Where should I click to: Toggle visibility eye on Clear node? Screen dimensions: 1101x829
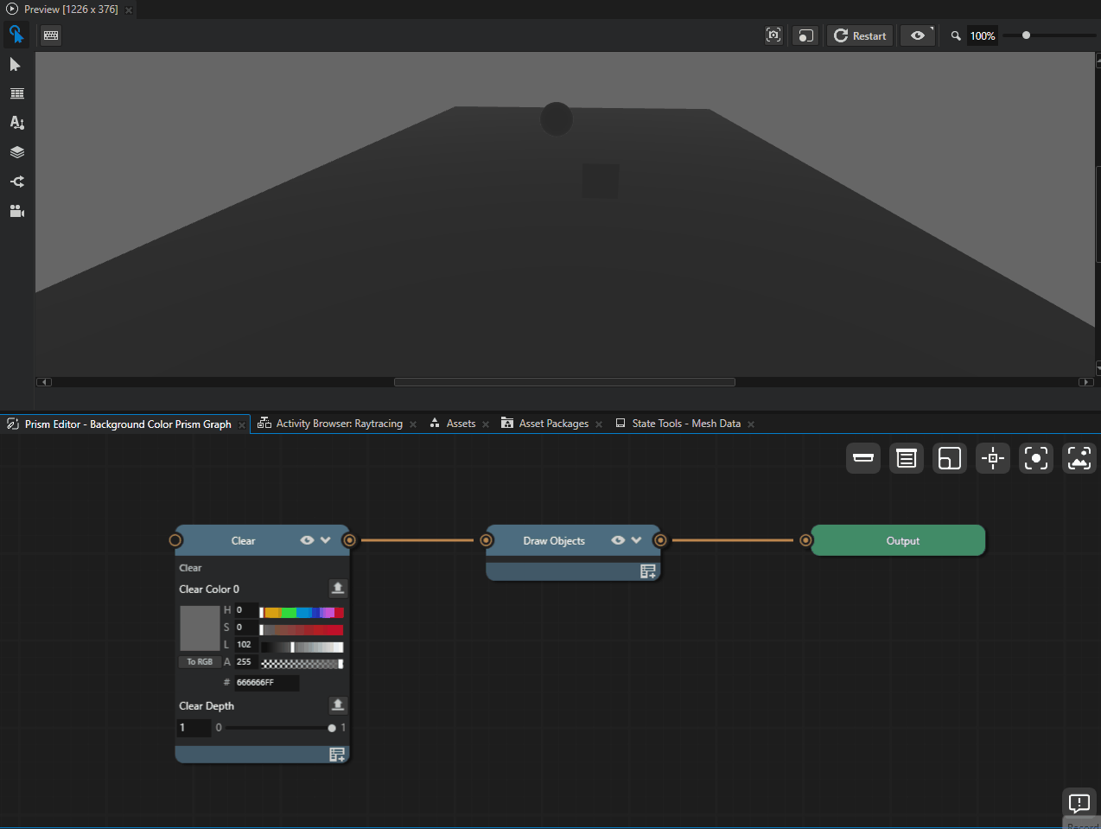tap(307, 540)
